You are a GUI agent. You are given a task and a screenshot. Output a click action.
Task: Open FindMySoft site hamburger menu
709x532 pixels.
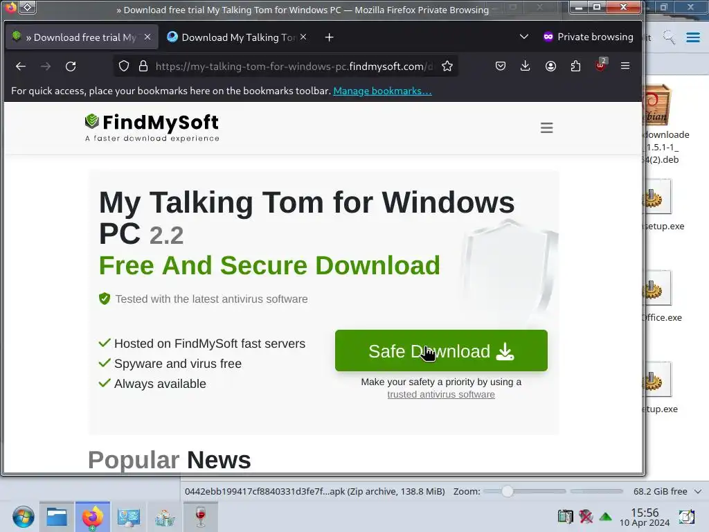point(547,127)
